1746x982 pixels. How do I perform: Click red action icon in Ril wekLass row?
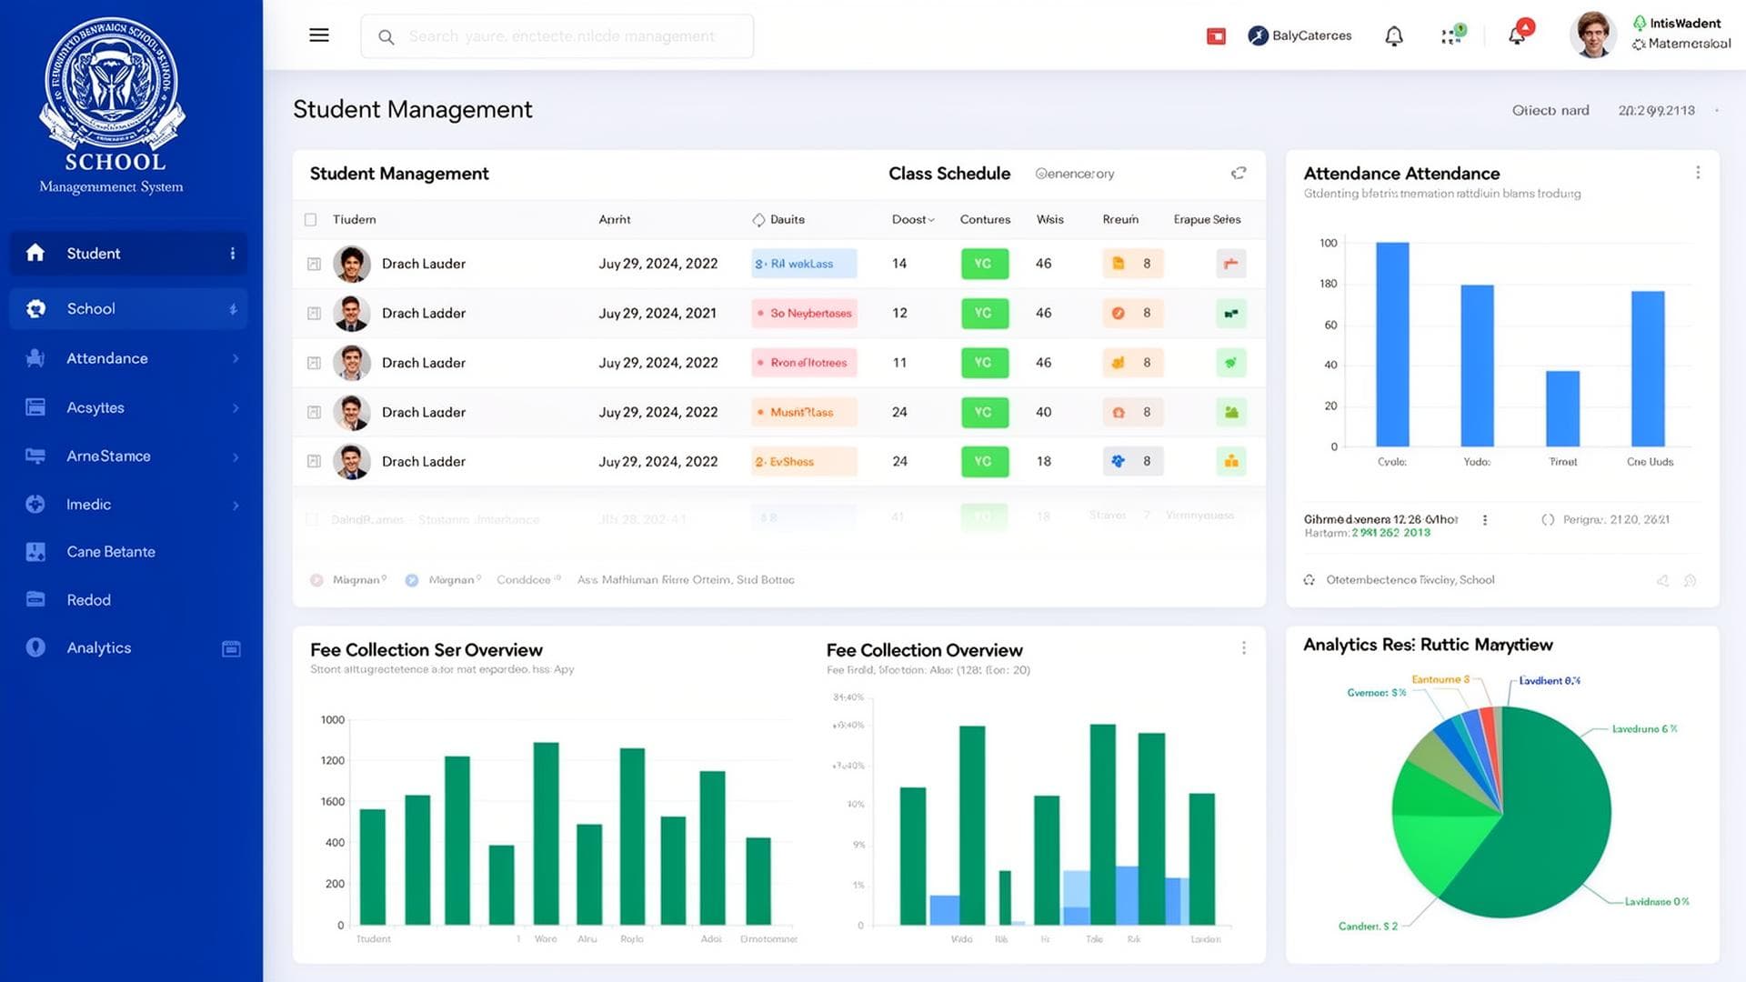pos(1231,264)
